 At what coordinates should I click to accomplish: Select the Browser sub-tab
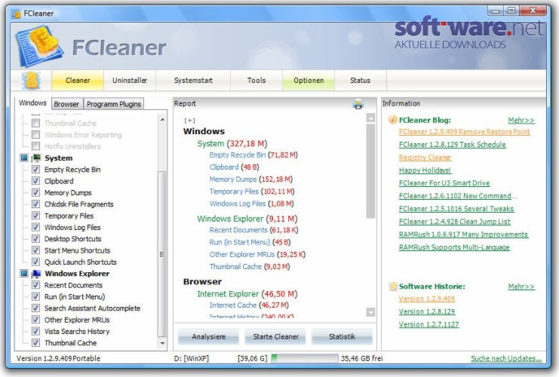(x=66, y=104)
